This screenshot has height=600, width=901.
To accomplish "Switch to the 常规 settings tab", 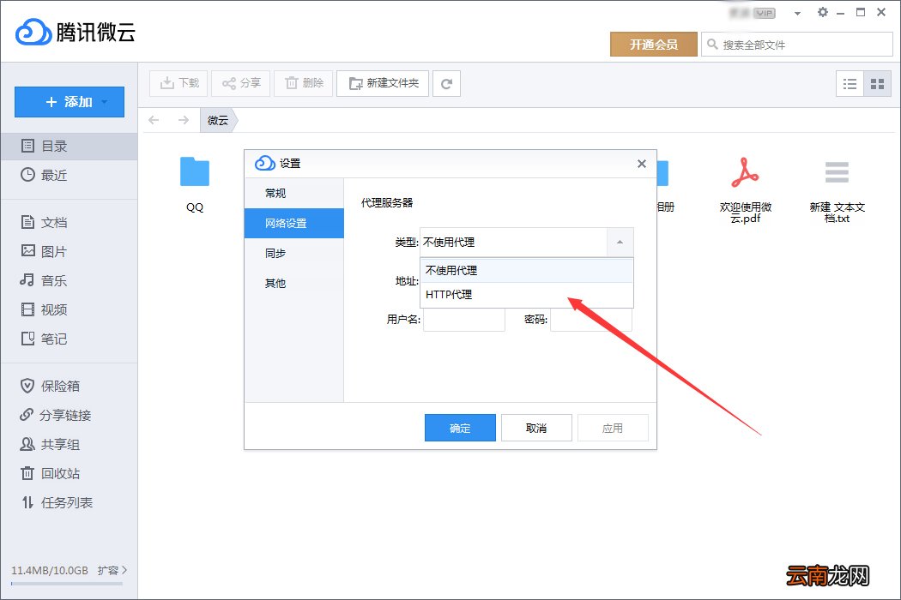I will click(x=275, y=193).
